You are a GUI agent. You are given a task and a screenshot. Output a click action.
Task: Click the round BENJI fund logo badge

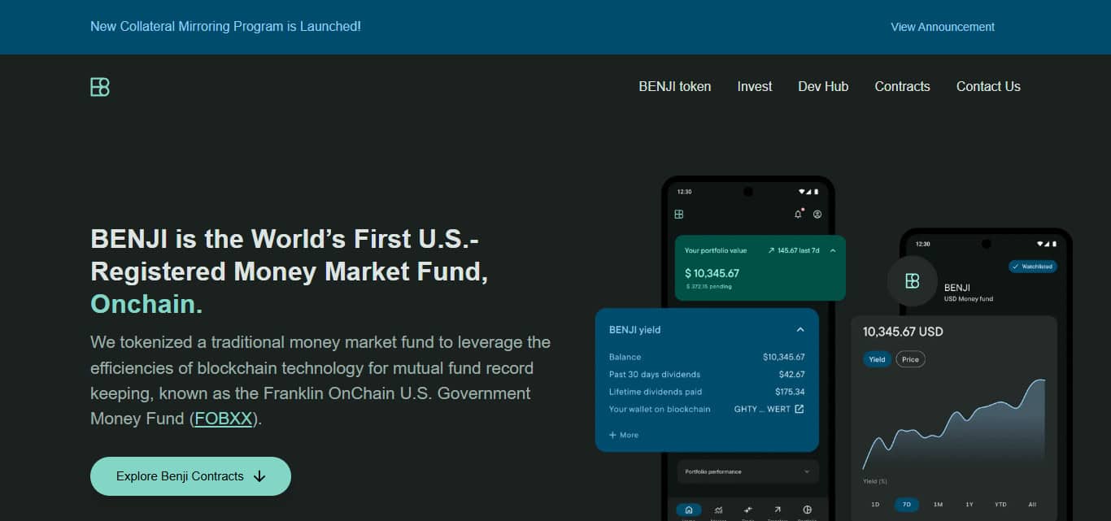click(912, 280)
